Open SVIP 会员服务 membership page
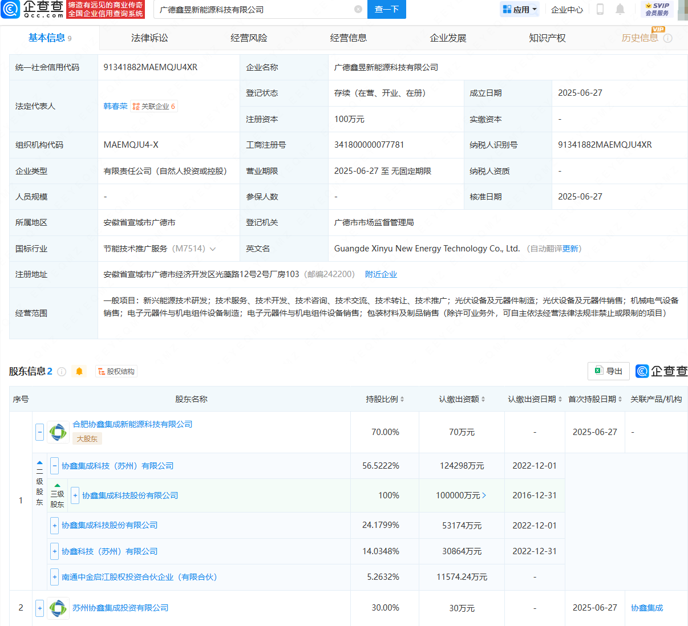688x626 pixels. pyautogui.click(x=657, y=8)
